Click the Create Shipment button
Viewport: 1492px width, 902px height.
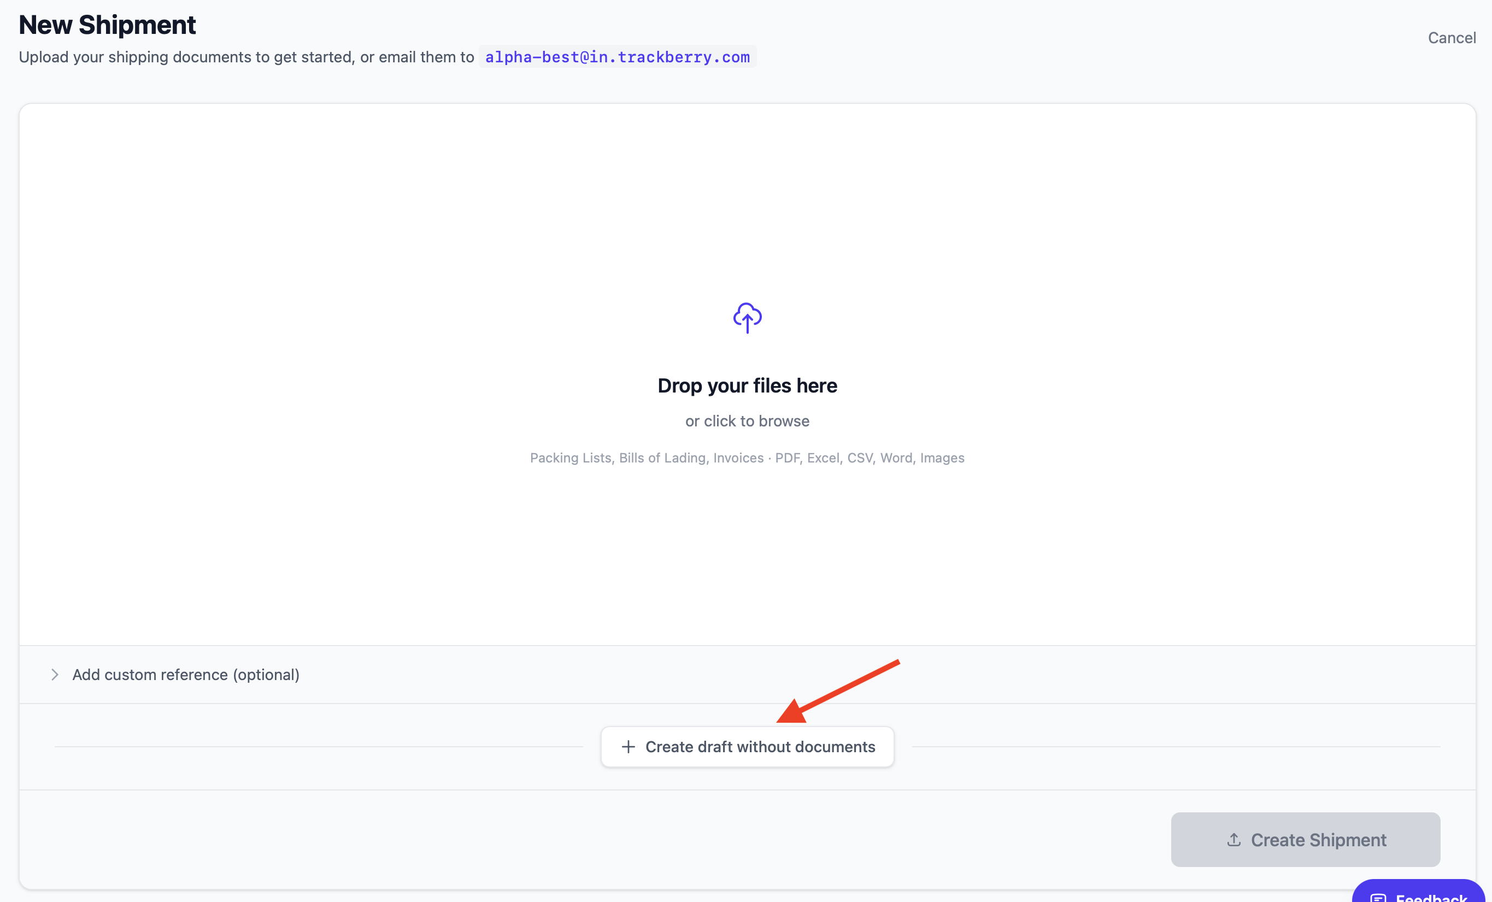pos(1305,840)
